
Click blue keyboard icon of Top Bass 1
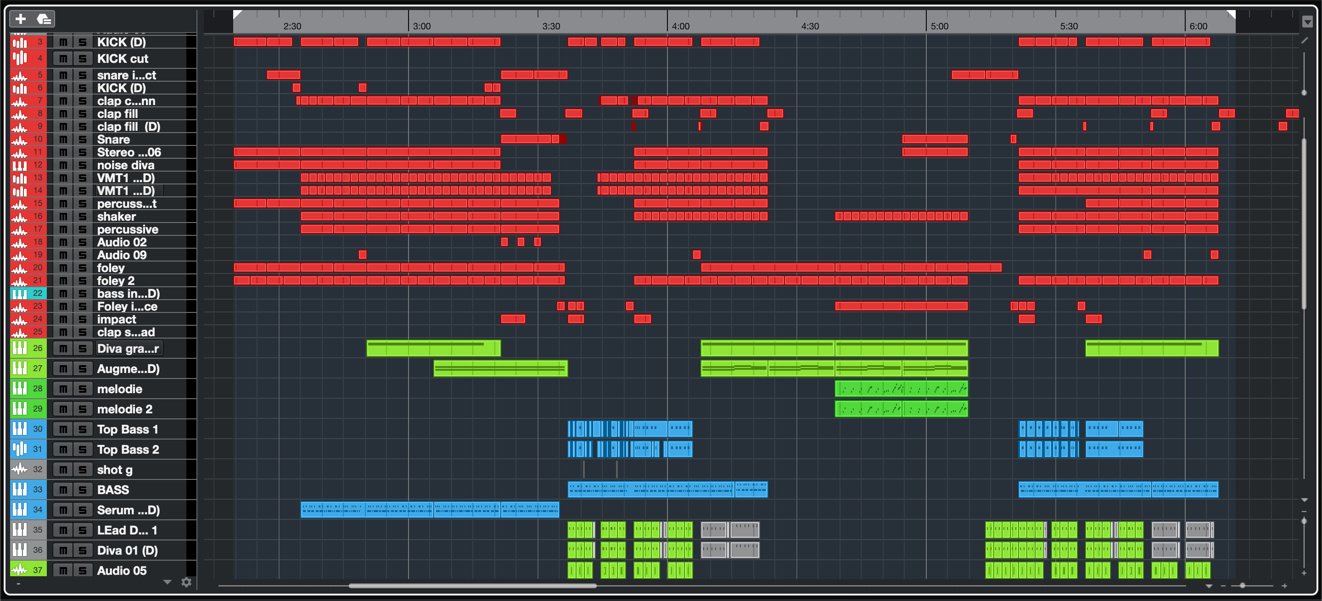(20, 428)
